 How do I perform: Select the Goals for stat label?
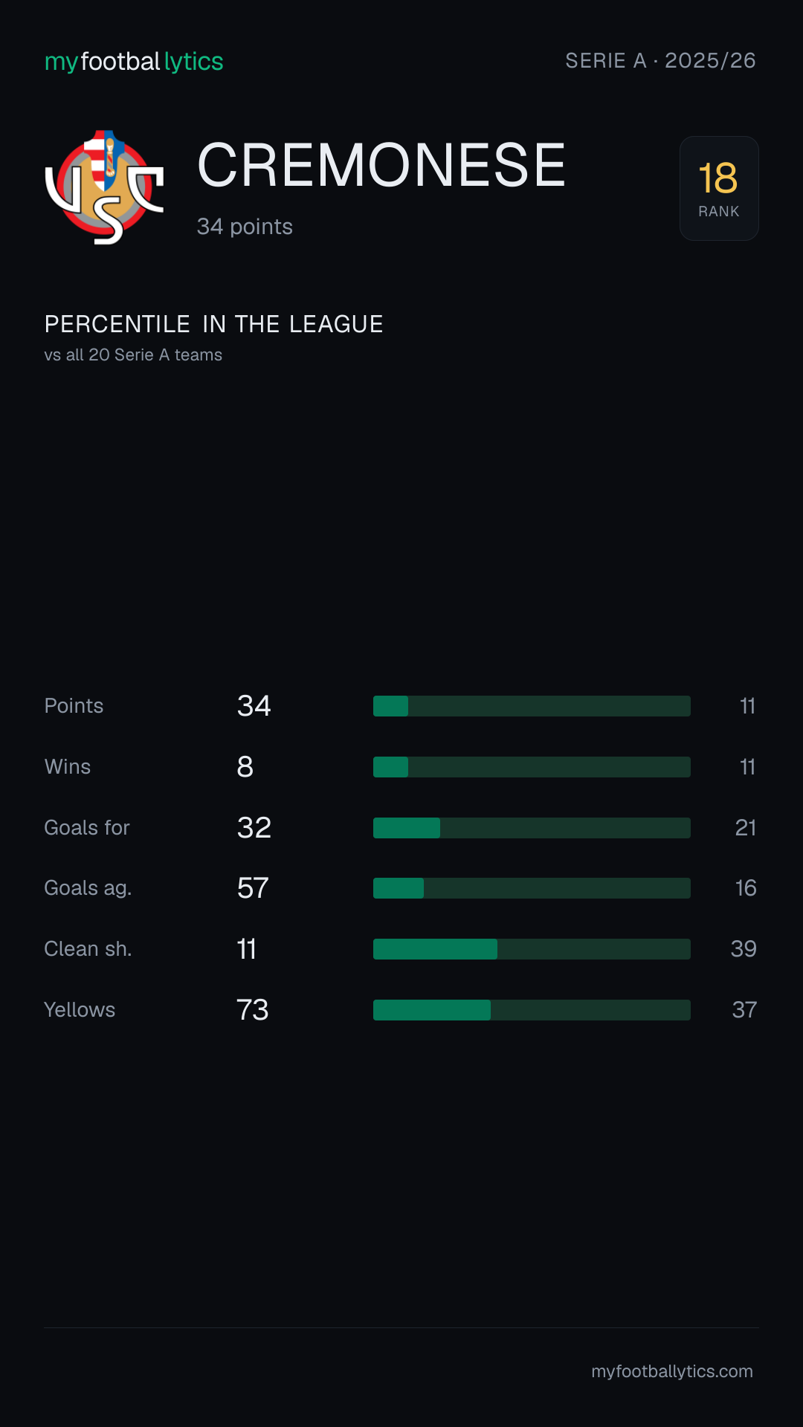pos(87,828)
